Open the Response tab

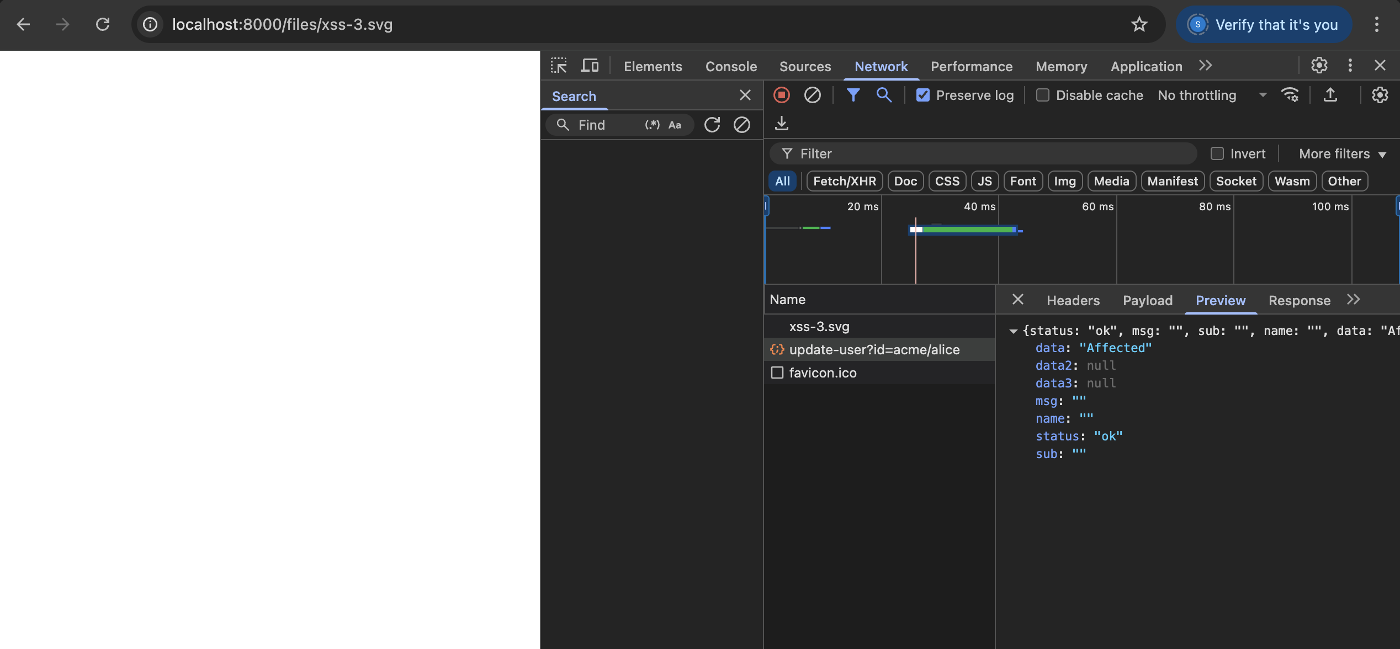pos(1299,300)
